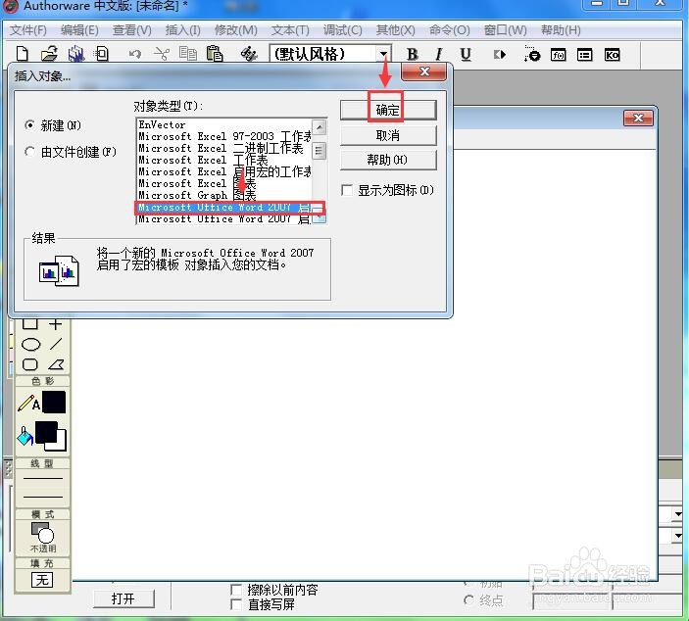Select Microsoft Excel 二进制工作表 entry
The image size is (689, 621).
[224, 149]
